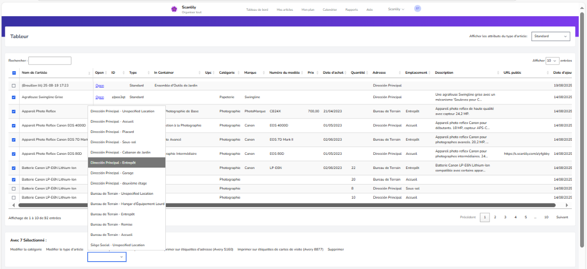Click the Scanlily purple logo icon
The image size is (587, 269).
pyautogui.click(x=173, y=9)
